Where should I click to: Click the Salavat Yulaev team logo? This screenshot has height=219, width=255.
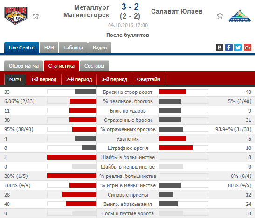coord(240,16)
